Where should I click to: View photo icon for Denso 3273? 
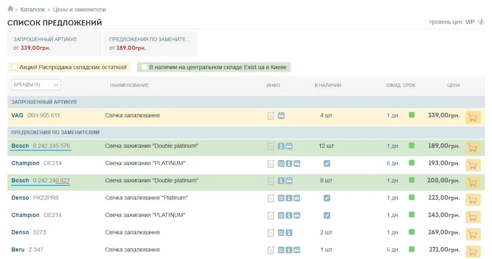tap(281, 233)
